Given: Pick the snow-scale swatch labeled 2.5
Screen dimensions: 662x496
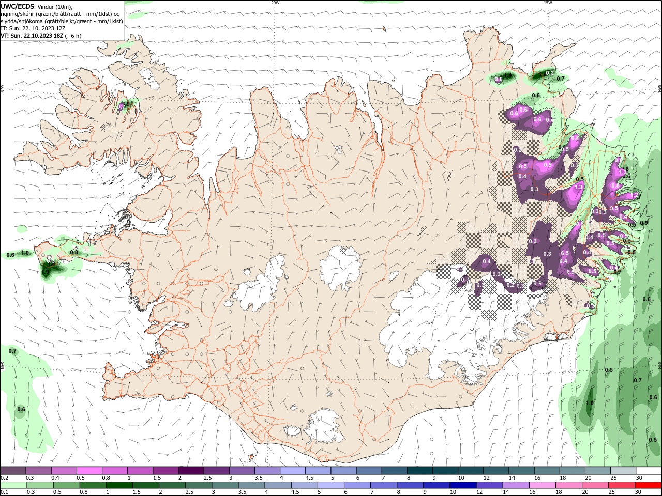Looking at the screenshot, I should [x=217, y=471].
